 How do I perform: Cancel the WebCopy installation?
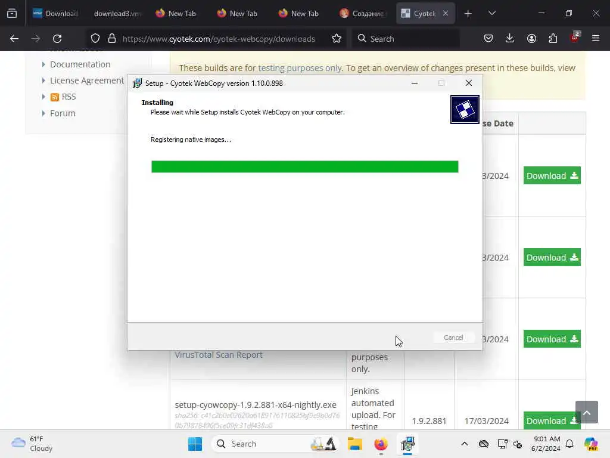click(x=453, y=338)
